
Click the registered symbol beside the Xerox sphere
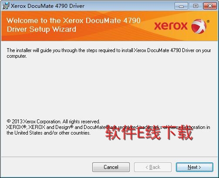(x=208, y=21)
